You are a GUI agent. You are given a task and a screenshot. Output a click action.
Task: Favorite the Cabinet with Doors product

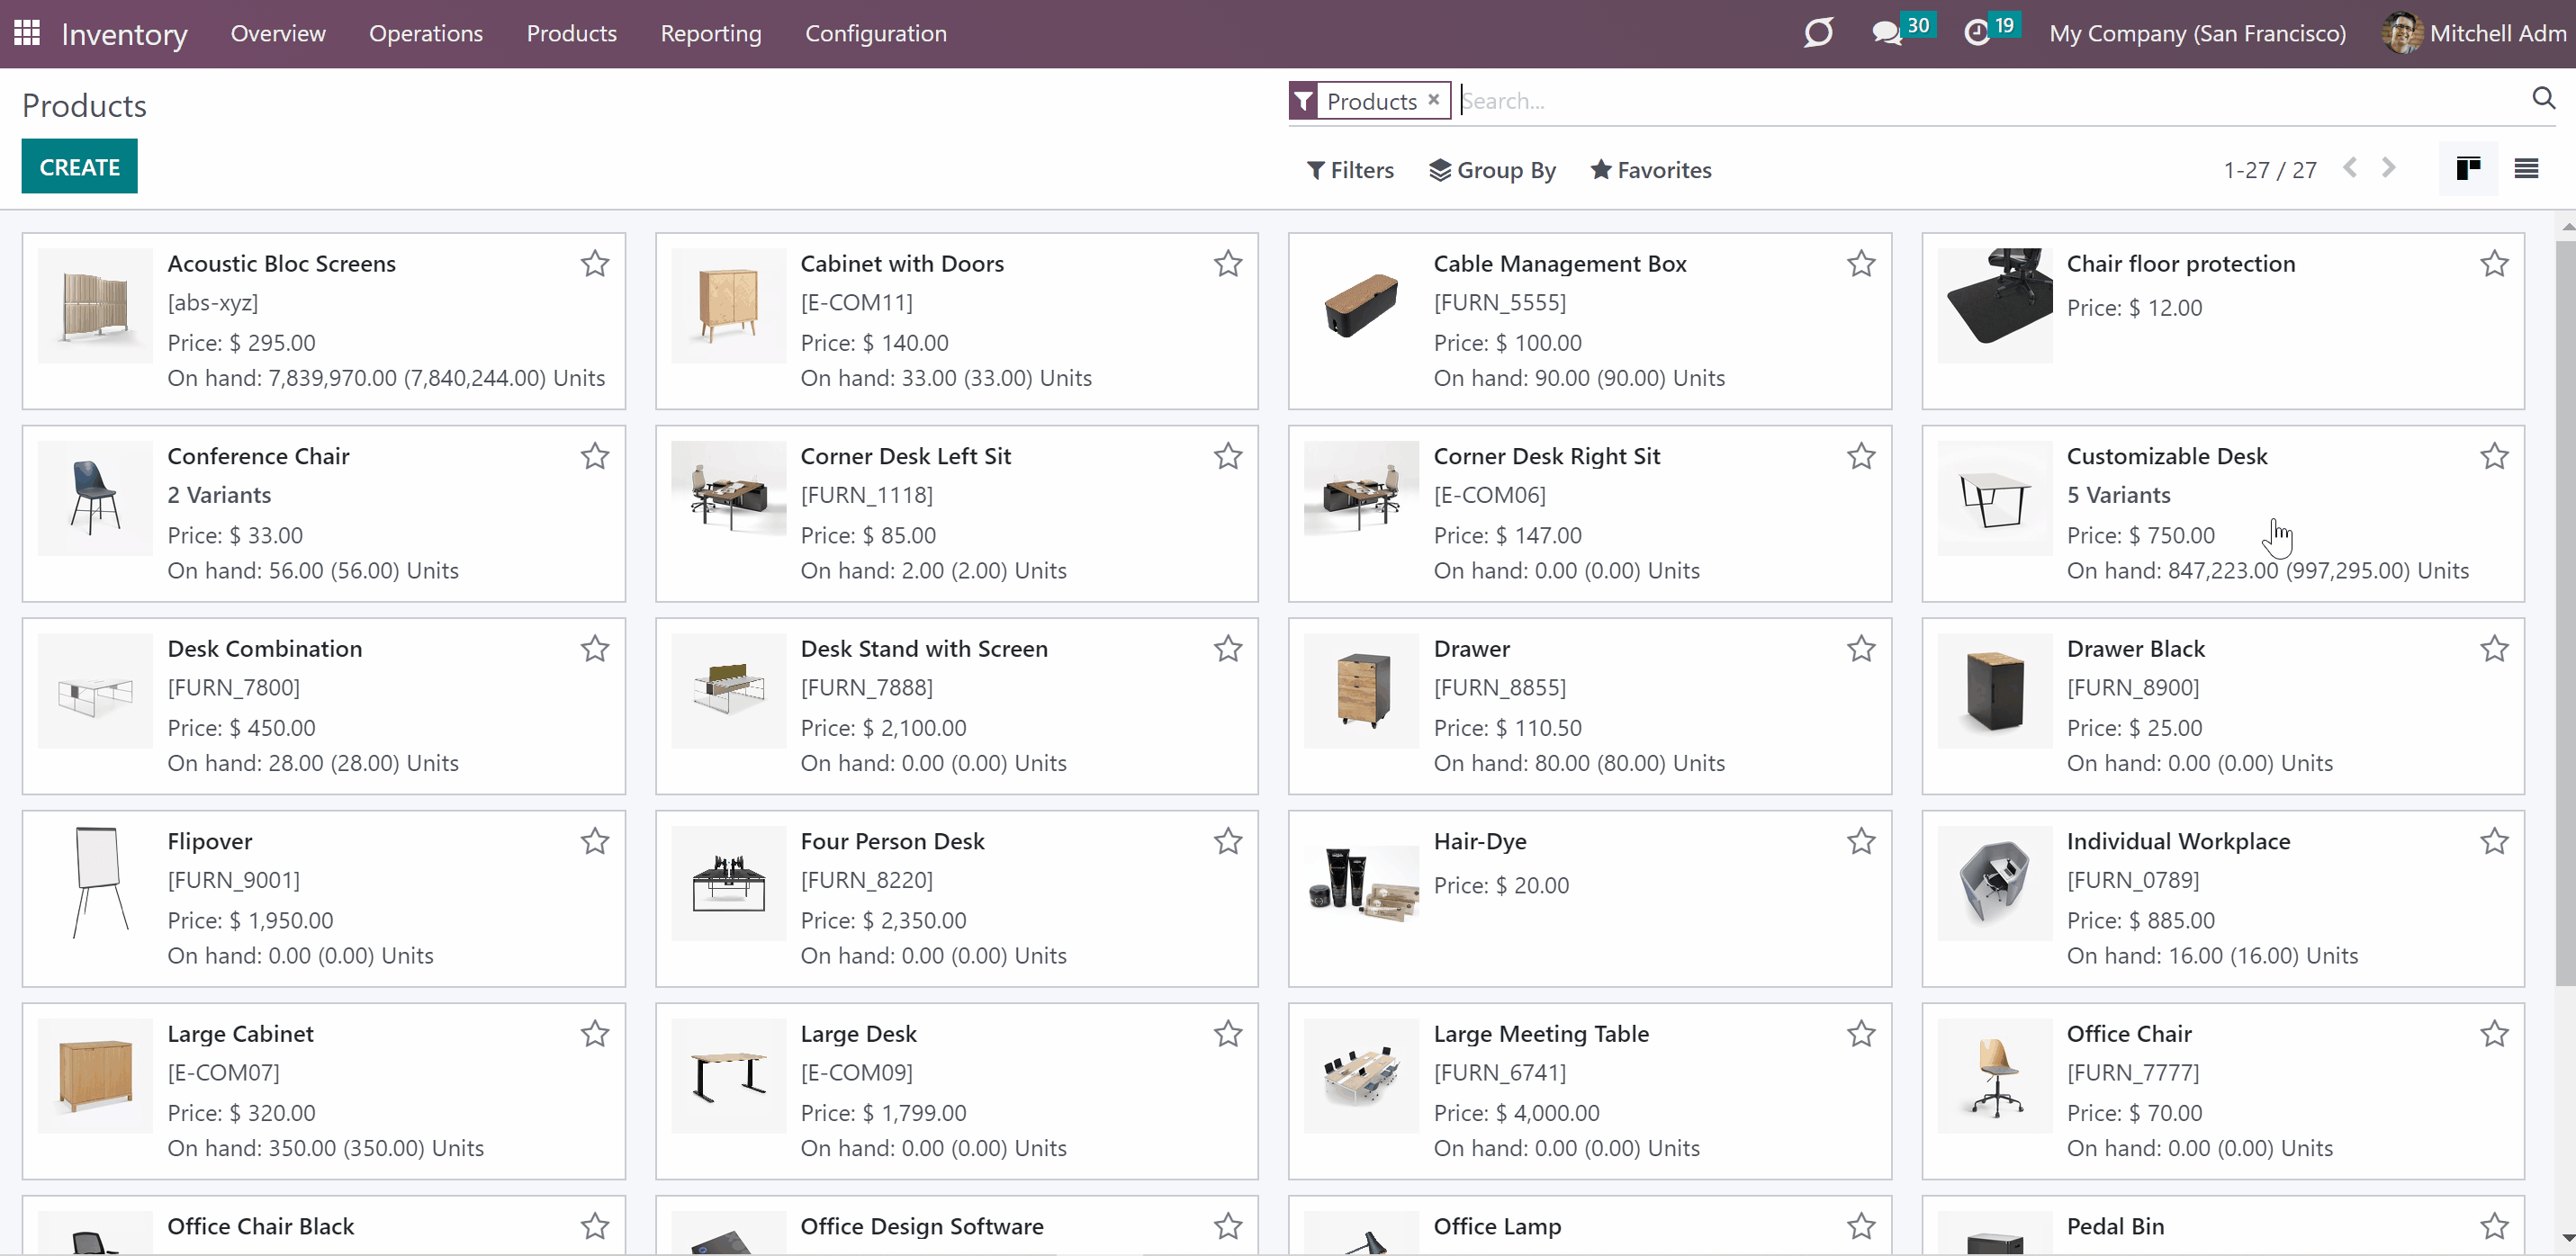[1228, 264]
